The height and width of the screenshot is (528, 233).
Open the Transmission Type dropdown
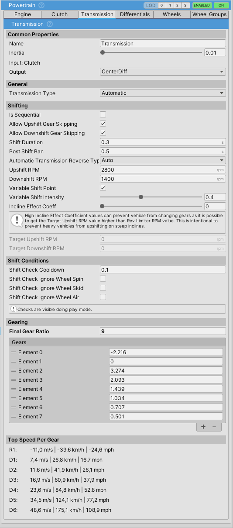(x=163, y=93)
